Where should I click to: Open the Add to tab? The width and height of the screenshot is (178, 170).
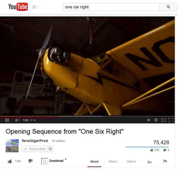coord(131,161)
